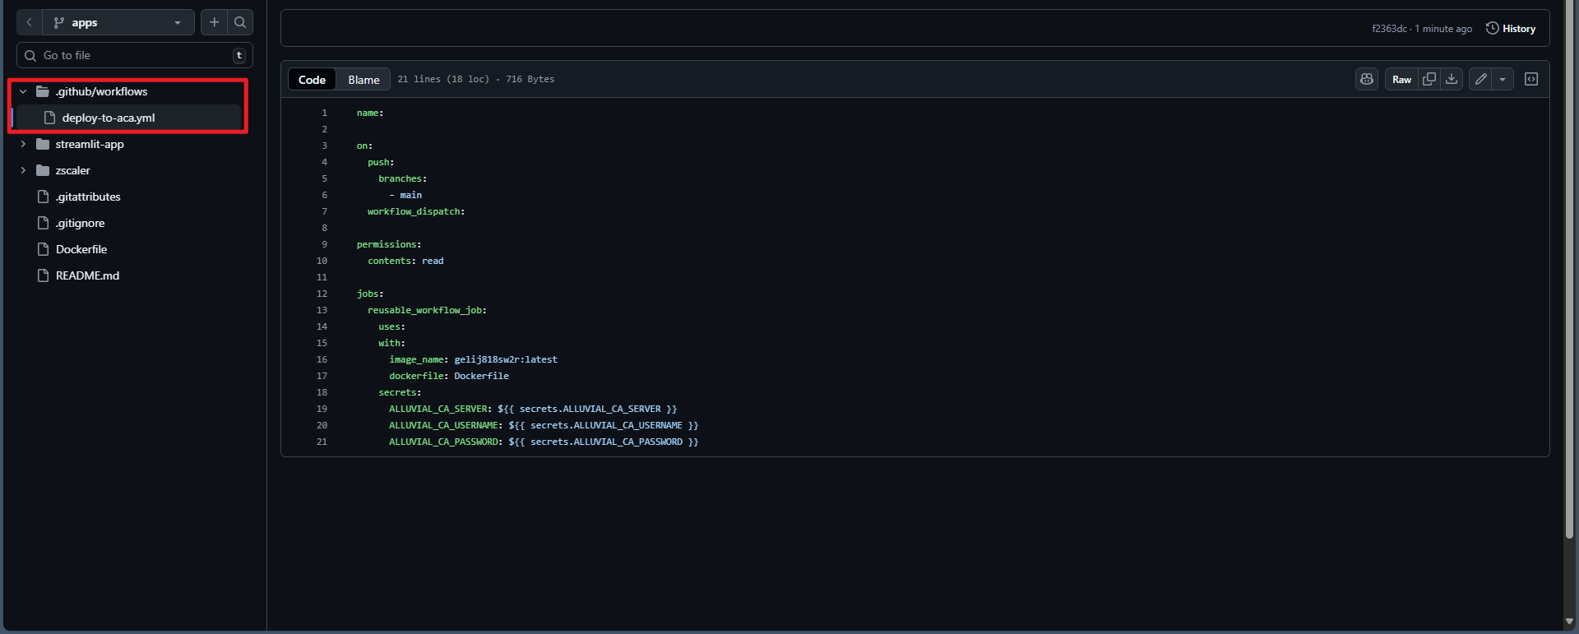
Task: Download the raw file
Action: click(x=1452, y=79)
